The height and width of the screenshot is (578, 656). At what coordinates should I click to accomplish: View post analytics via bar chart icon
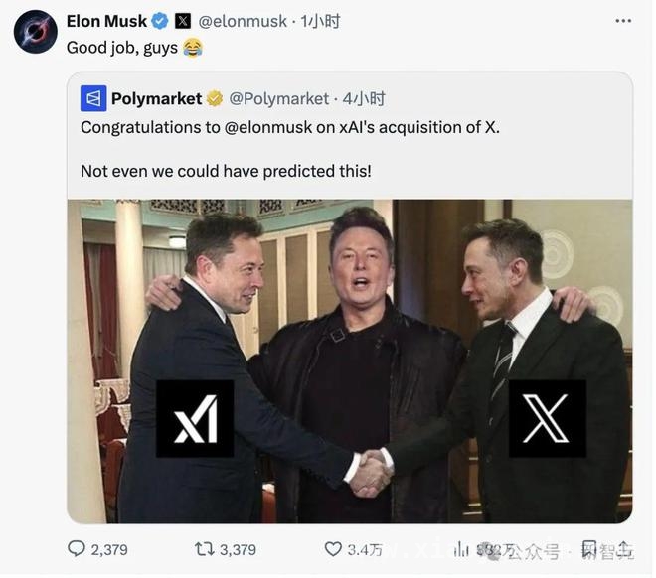pos(461,549)
